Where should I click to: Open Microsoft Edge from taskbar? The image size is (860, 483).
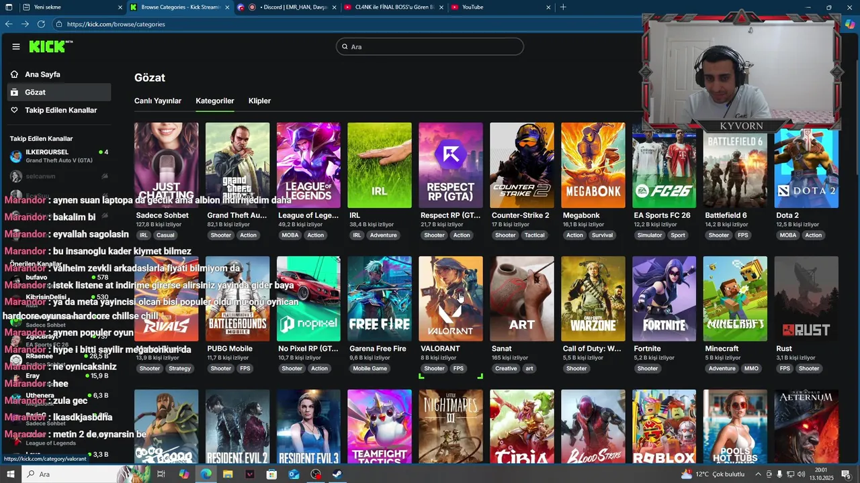click(x=206, y=474)
